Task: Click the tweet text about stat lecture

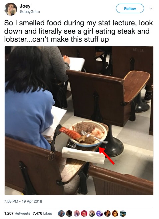Action: coord(79,31)
